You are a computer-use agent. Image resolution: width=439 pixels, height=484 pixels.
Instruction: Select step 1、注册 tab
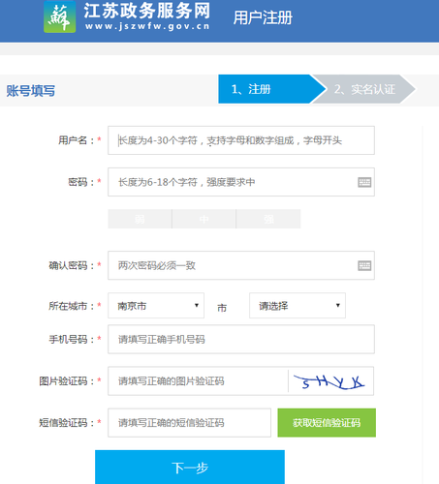(271, 89)
